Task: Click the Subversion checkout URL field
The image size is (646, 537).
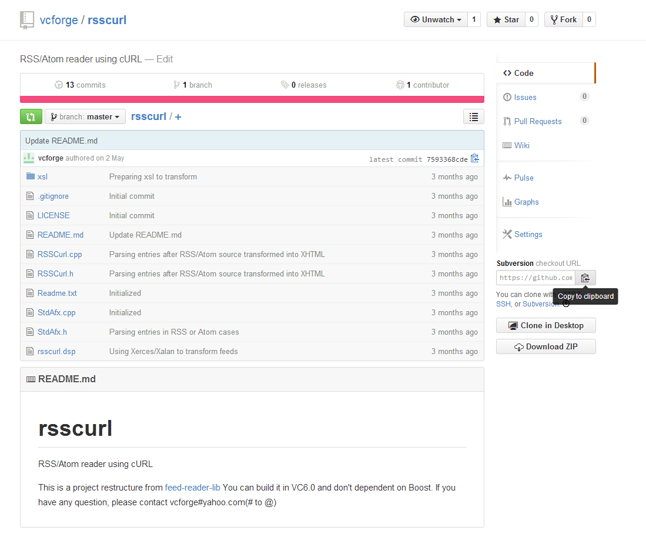Action: click(536, 278)
